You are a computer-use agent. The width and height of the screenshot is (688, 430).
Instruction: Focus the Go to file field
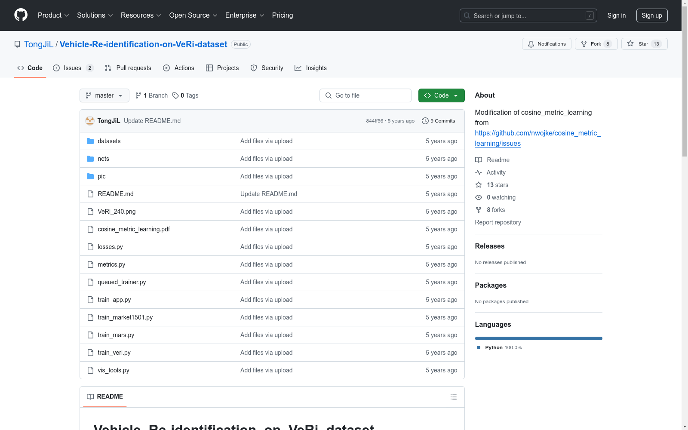pyautogui.click(x=365, y=95)
